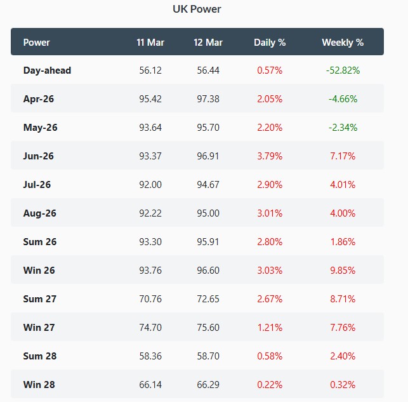Select the May-26 row label
This screenshot has width=408, height=402.
point(41,128)
